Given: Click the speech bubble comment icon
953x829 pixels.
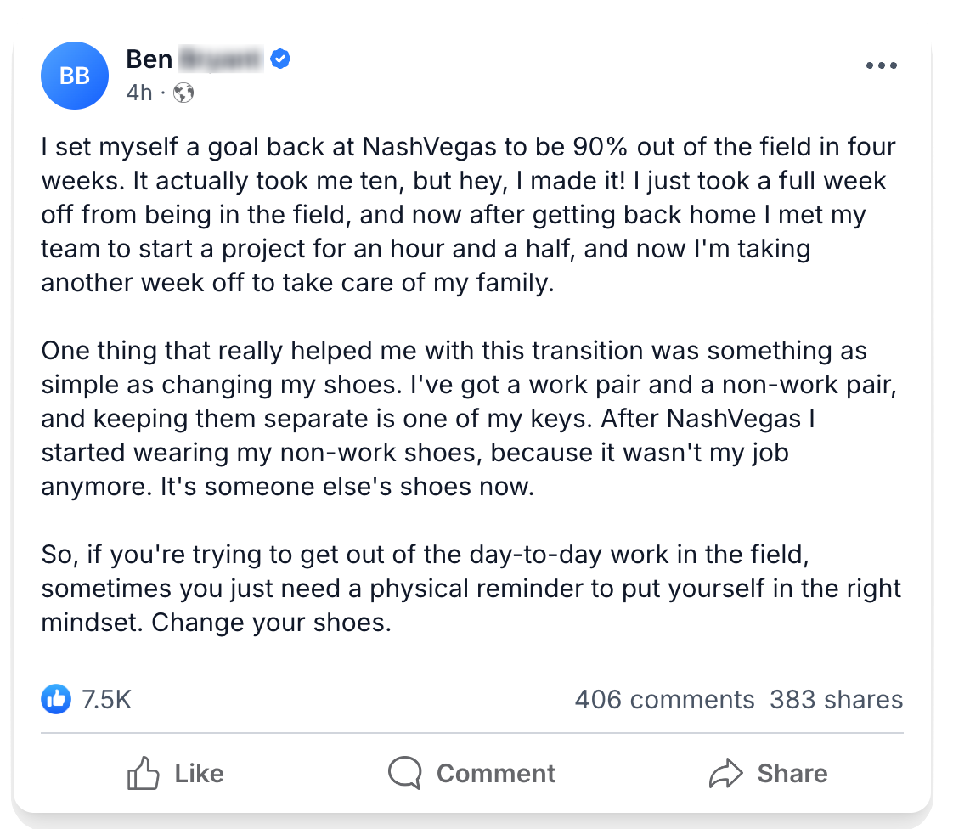Looking at the screenshot, I should coord(404,774).
